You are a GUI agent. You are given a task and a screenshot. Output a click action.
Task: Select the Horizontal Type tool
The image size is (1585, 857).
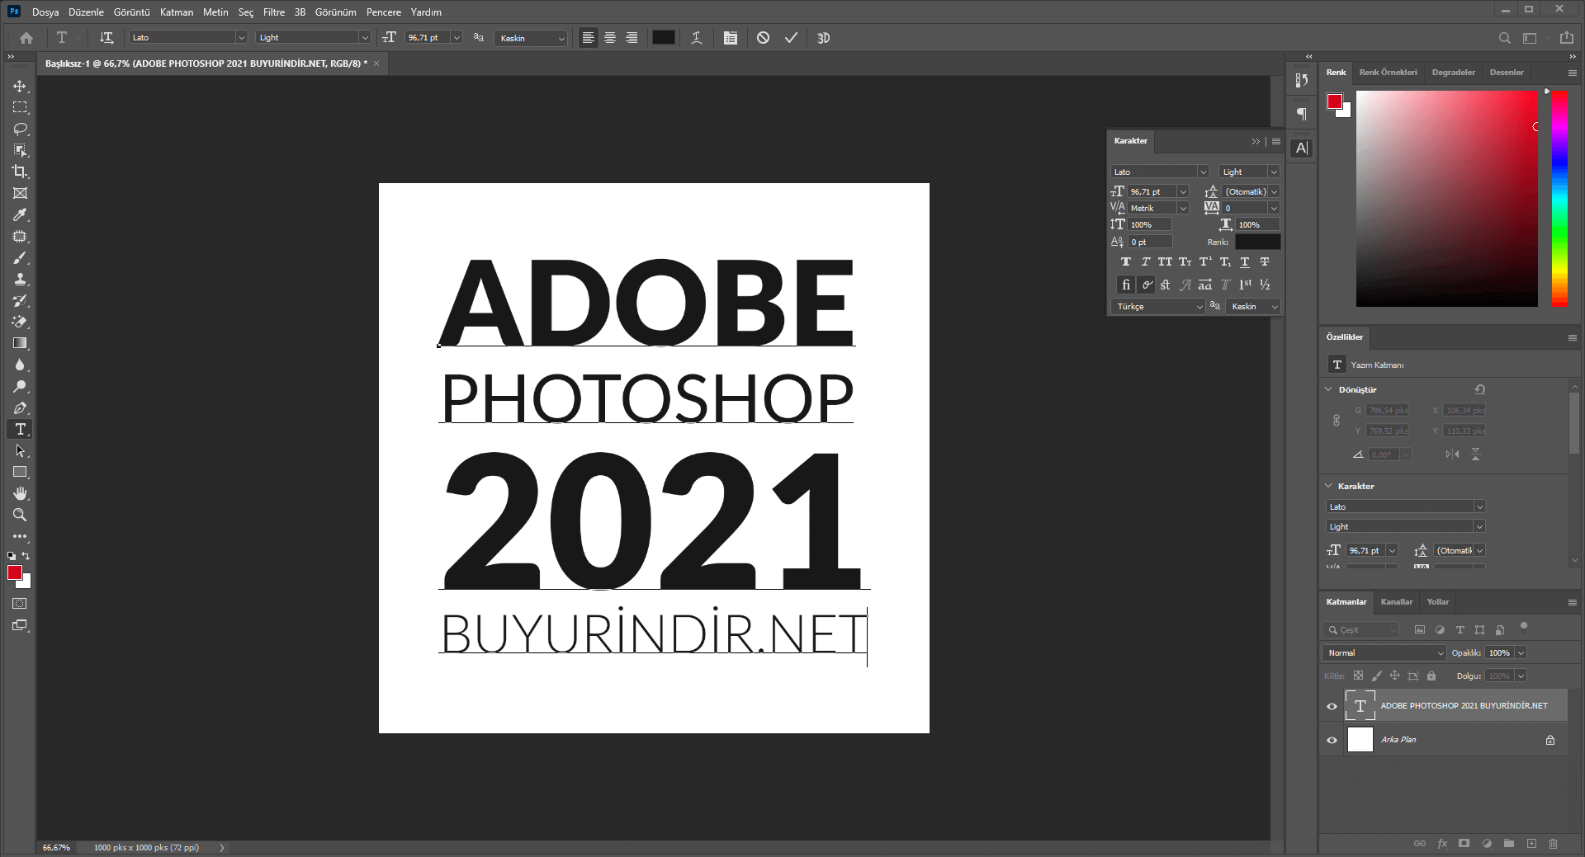pyautogui.click(x=20, y=429)
